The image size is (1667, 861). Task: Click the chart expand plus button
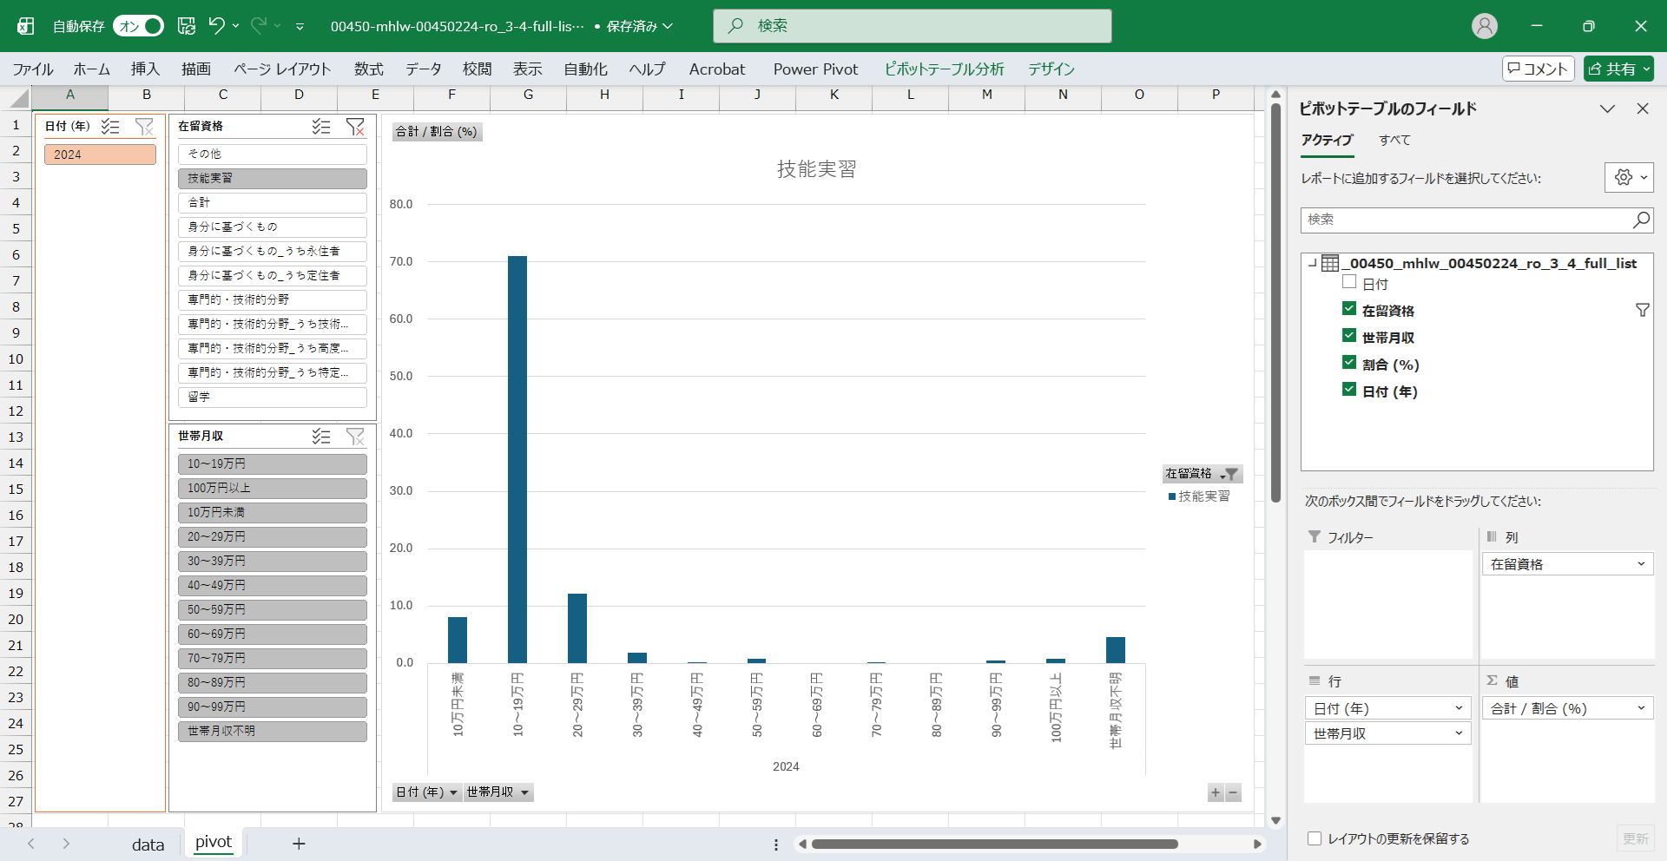click(x=1216, y=792)
